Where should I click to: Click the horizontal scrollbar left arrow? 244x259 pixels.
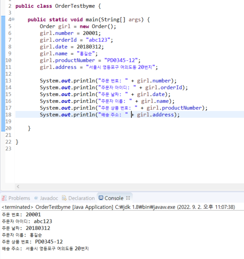(18, 187)
